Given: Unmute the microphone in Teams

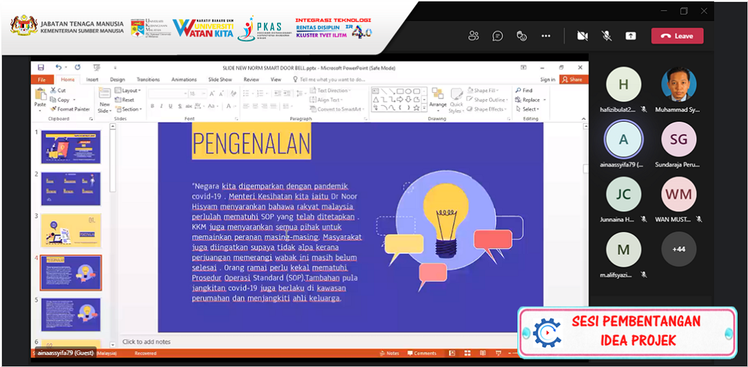Looking at the screenshot, I should (x=607, y=36).
